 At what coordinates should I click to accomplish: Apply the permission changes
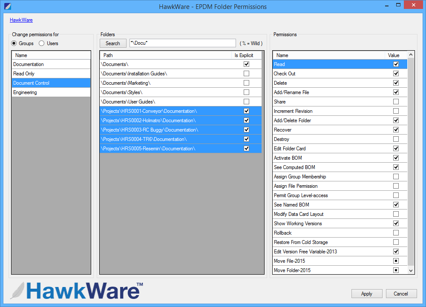367,293
